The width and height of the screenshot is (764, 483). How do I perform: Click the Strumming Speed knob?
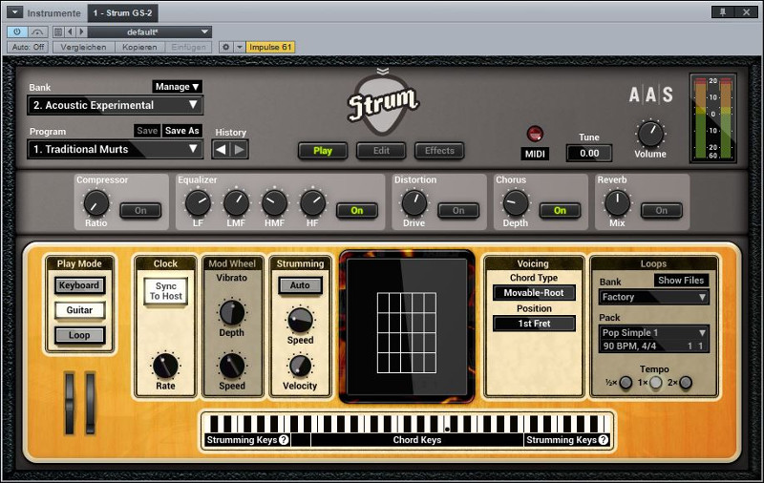pos(301,320)
